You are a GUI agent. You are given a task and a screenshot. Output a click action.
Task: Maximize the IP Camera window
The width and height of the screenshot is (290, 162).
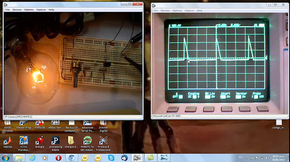pyautogui.click(x=130, y=4)
